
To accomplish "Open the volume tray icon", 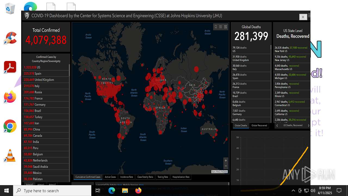I will click(x=313, y=191).
